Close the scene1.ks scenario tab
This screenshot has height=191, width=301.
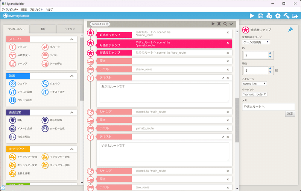pyautogui.click(x=107, y=24)
